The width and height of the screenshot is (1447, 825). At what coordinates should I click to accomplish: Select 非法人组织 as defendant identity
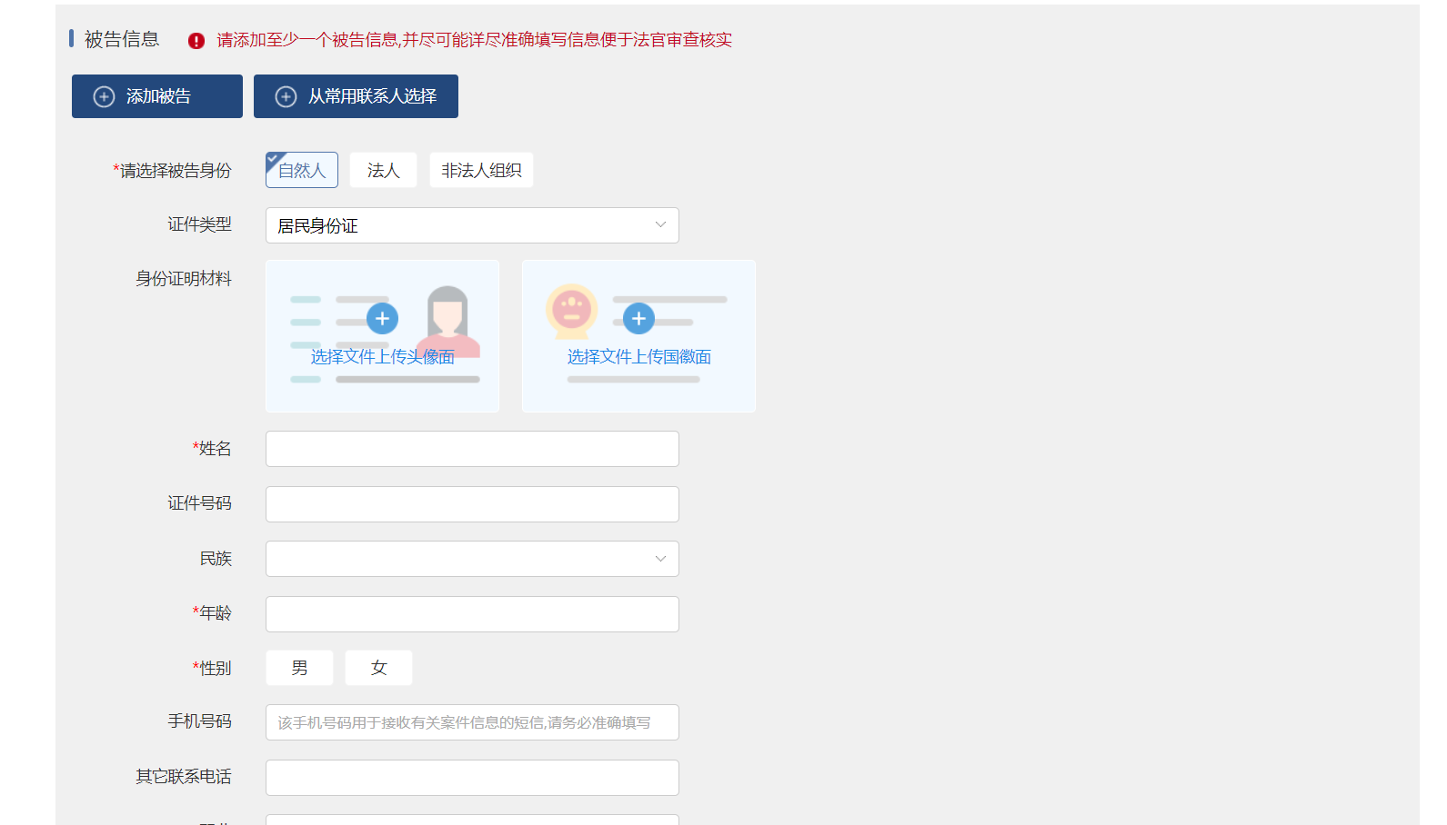(x=481, y=170)
